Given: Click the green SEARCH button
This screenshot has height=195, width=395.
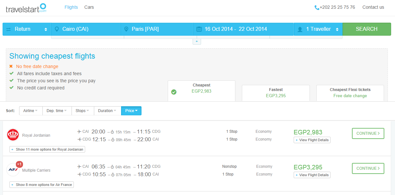Looking at the screenshot, I should (367, 29).
